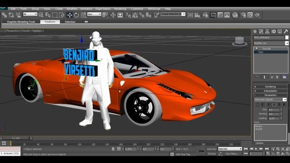Toggle Percent Snap
The width and height of the screenshot is (290, 163).
[x=142, y=15]
